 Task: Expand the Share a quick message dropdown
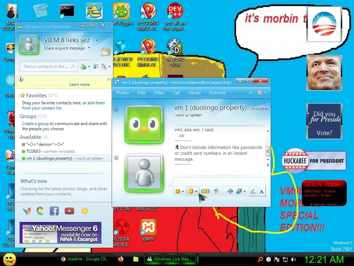[89, 48]
